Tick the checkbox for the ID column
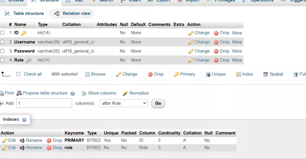The height and width of the screenshot is (159, 306). pyautogui.click(x=2, y=33)
